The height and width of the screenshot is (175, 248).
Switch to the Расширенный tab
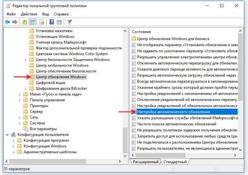[145, 162]
